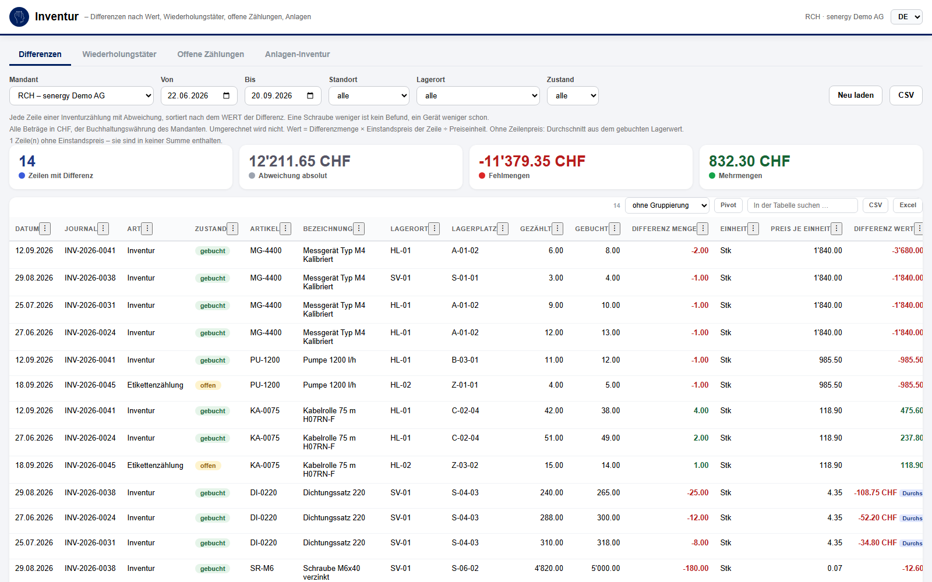Open the LAGERORT column menu icon

[434, 229]
